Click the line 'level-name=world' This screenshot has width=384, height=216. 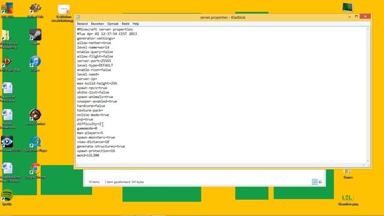93,47
